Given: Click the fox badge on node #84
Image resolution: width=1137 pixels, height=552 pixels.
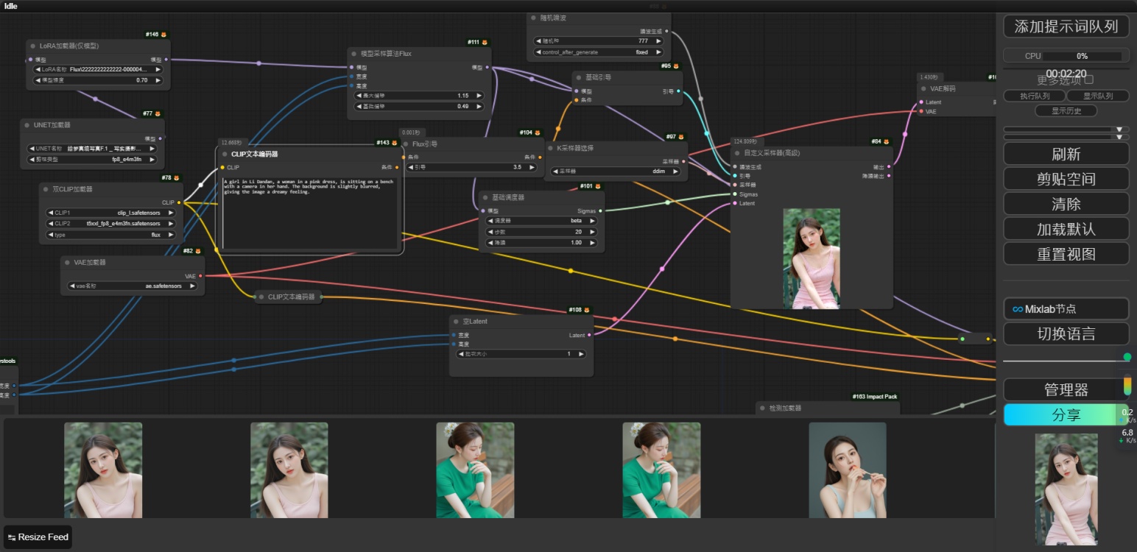Looking at the screenshot, I should (x=887, y=141).
